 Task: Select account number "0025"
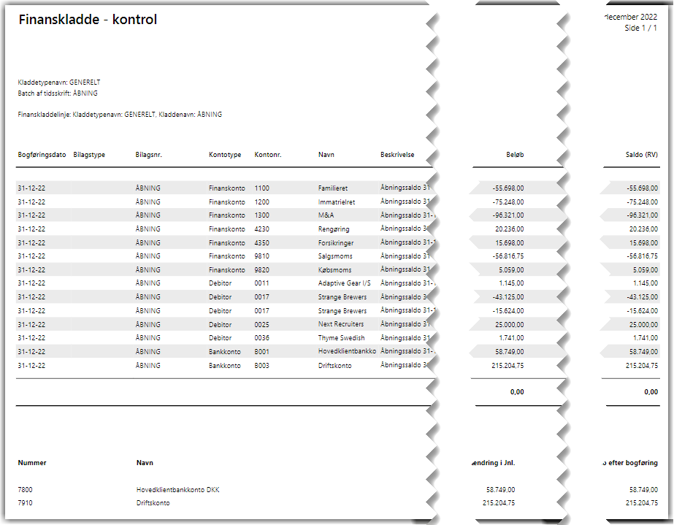pyautogui.click(x=261, y=325)
